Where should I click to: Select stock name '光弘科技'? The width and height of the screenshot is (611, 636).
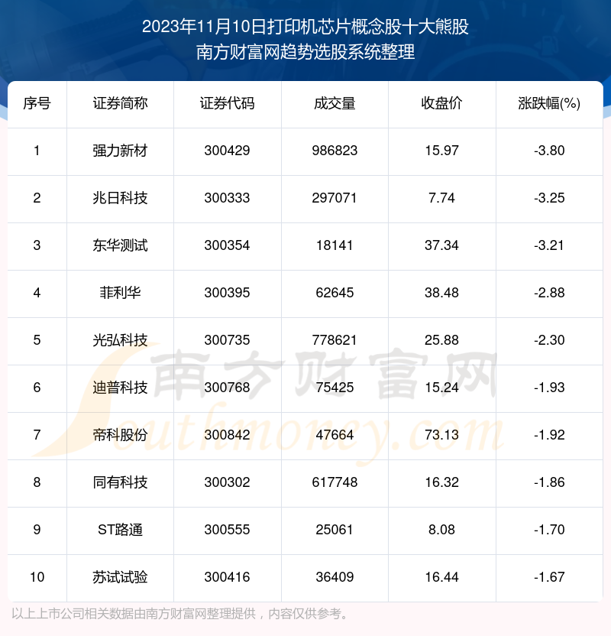(120, 341)
